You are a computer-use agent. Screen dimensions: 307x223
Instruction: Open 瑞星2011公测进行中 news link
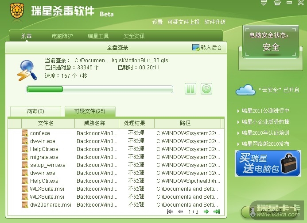click(265, 111)
